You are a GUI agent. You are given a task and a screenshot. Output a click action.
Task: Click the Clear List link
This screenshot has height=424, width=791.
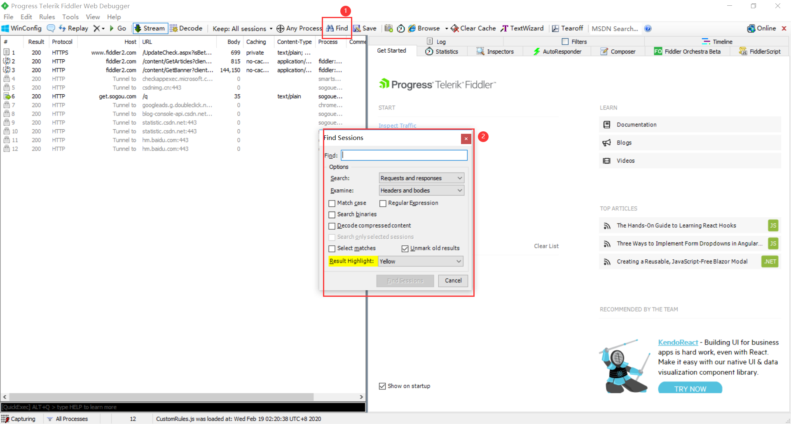tap(546, 246)
